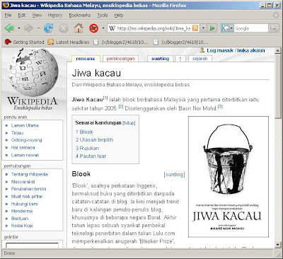Switch to the sunting tab
The height and width of the screenshot is (259, 283).
[x=161, y=59]
